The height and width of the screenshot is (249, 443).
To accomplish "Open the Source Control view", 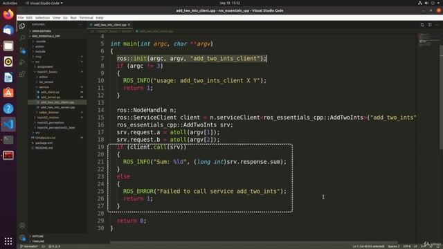I will (22, 50).
